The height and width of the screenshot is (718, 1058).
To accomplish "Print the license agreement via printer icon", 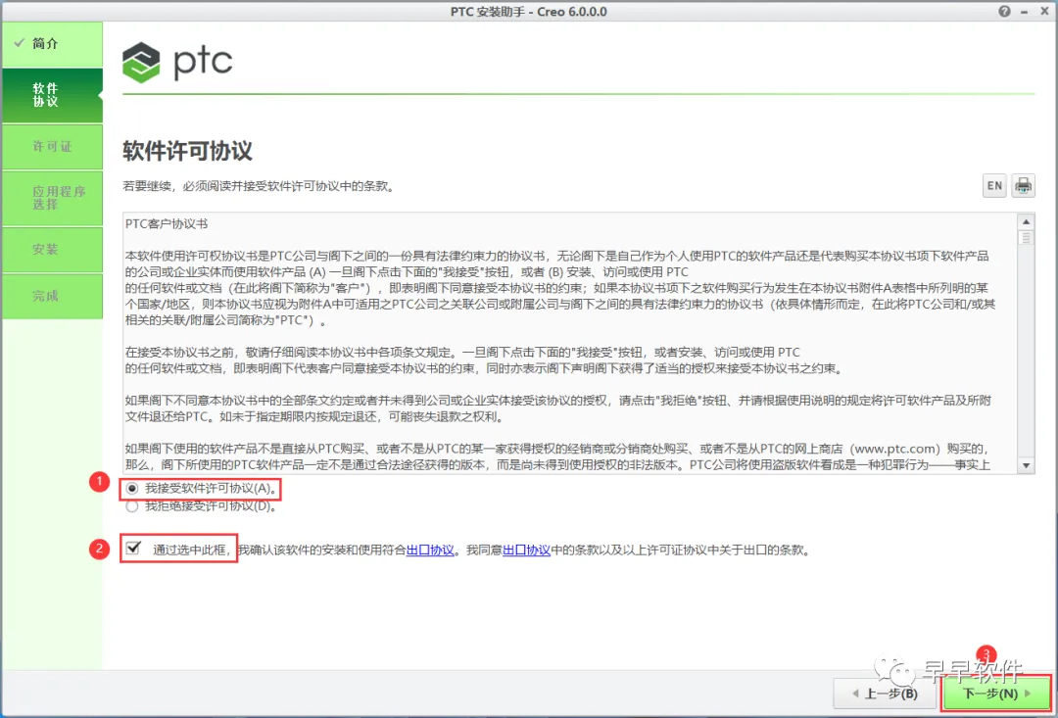I will pos(1023,185).
